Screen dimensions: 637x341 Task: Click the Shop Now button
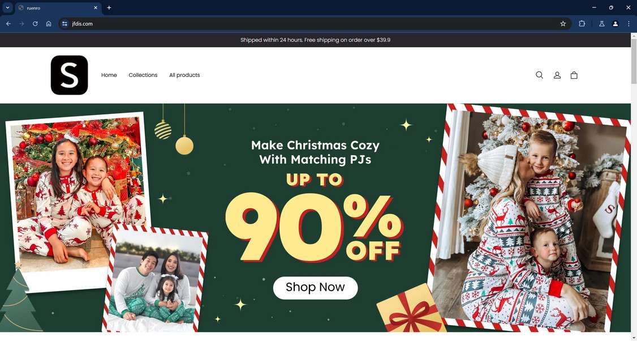(x=315, y=287)
